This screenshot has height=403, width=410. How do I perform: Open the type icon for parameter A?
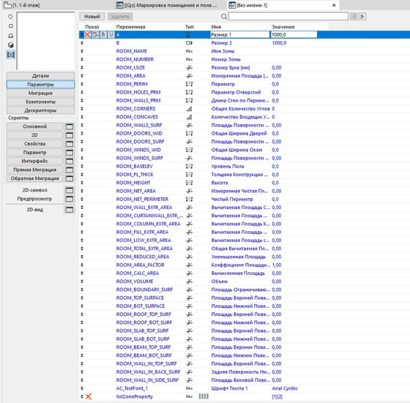click(x=189, y=35)
